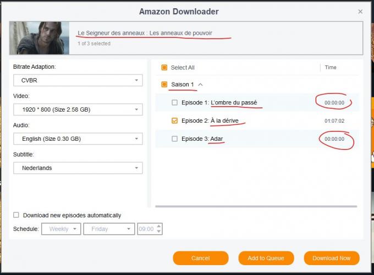Open the Audio English dropdown

coord(78,139)
